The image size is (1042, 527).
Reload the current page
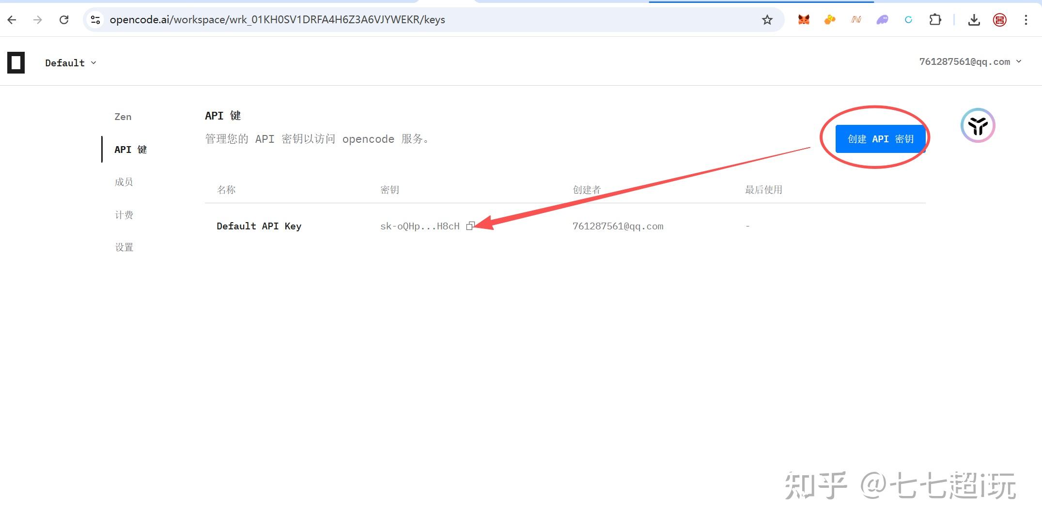coord(64,20)
